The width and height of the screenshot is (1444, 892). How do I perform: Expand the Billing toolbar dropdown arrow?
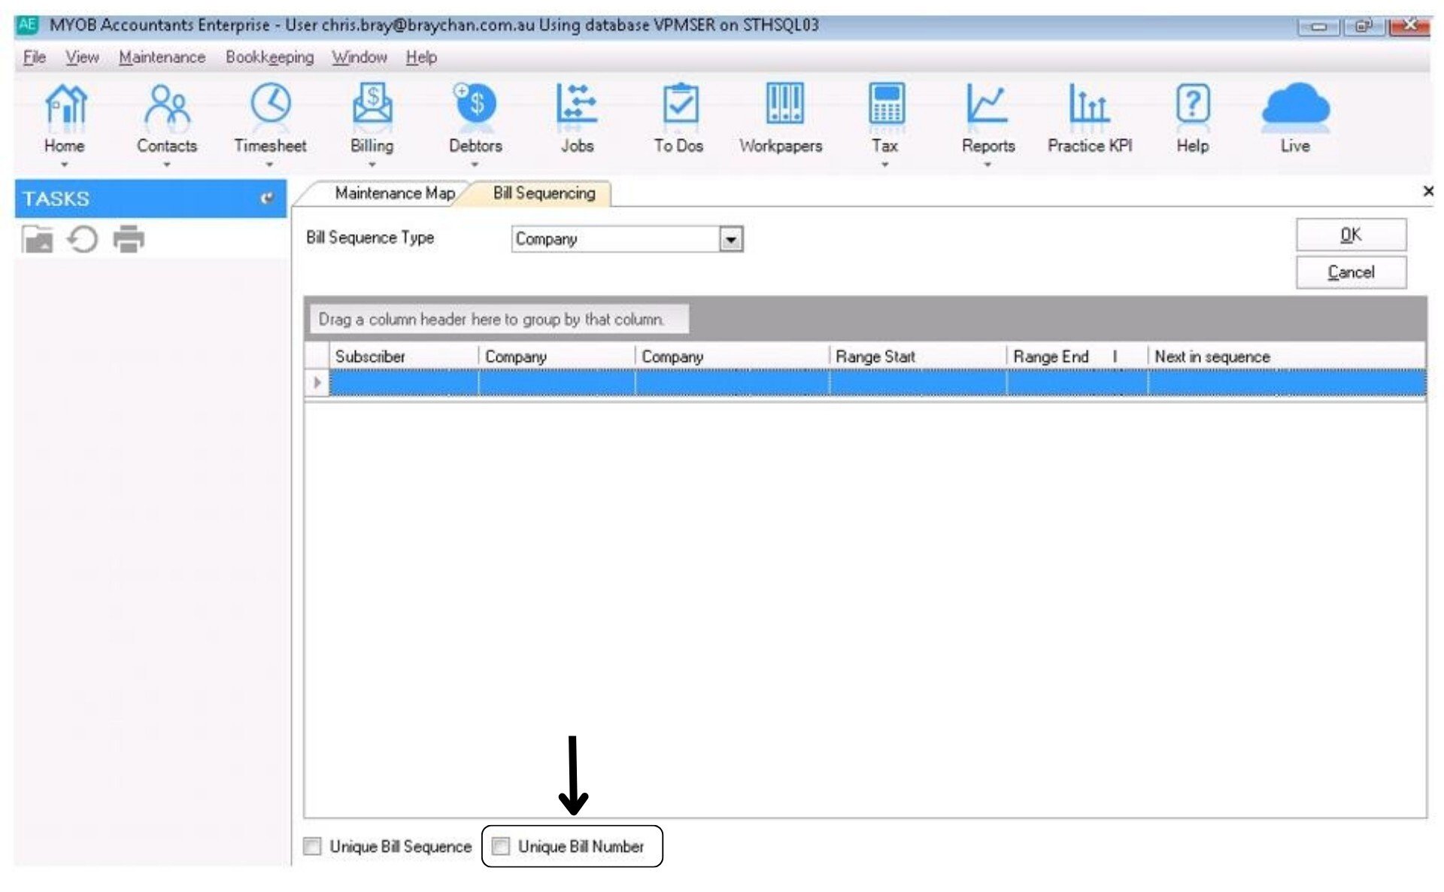(372, 164)
